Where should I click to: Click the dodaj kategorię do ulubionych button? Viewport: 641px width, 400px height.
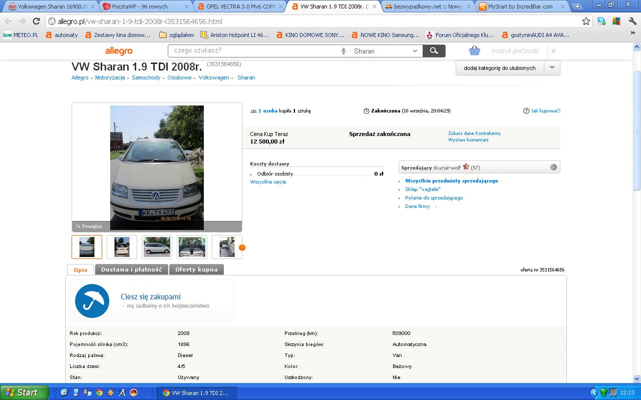pyautogui.click(x=500, y=67)
